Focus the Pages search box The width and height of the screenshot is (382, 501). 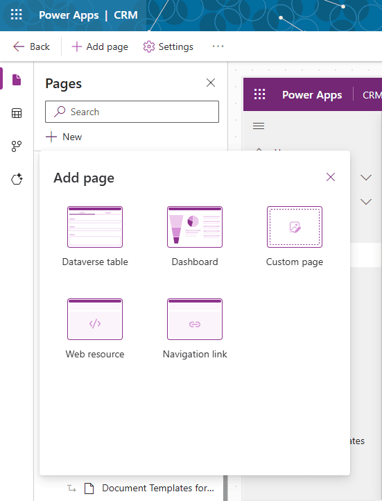[x=132, y=112]
